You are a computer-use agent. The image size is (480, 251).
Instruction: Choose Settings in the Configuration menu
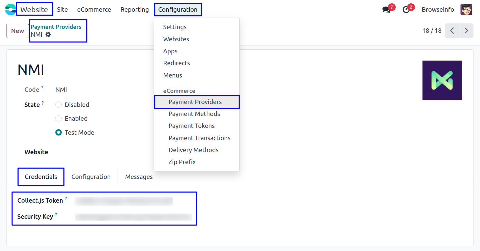[175, 27]
